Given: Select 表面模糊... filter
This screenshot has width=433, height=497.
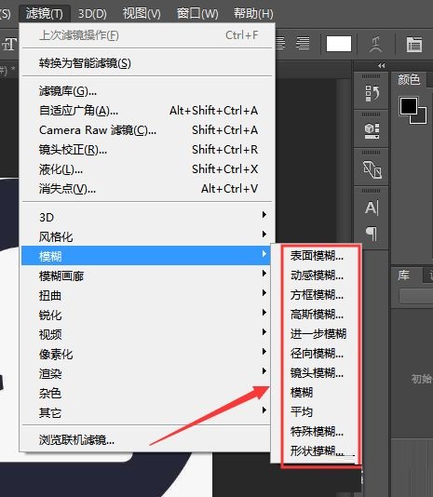Looking at the screenshot, I should pyautogui.click(x=318, y=255).
